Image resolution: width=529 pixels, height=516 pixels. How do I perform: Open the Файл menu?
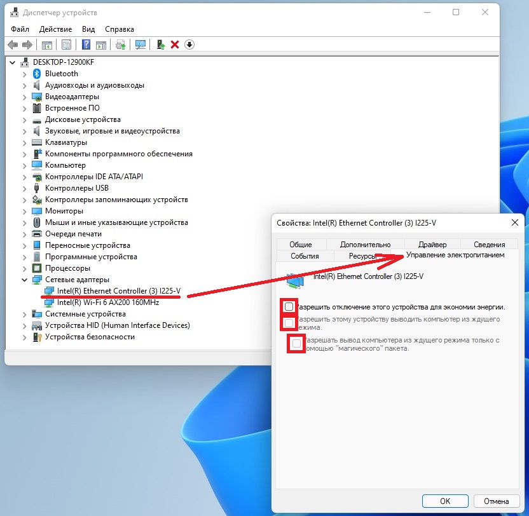(20, 29)
